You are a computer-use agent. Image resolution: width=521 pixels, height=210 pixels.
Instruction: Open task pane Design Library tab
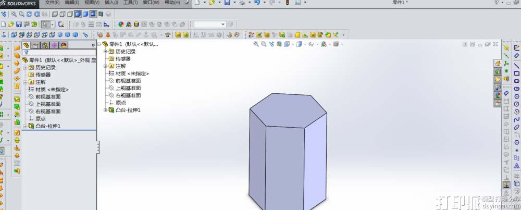[498, 71]
